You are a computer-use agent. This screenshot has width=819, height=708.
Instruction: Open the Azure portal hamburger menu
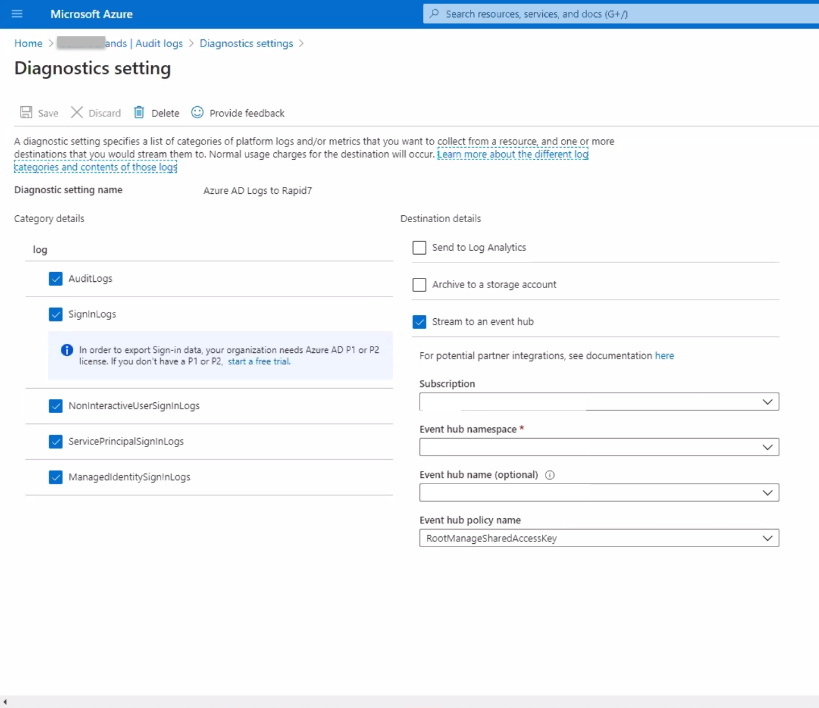click(x=17, y=14)
